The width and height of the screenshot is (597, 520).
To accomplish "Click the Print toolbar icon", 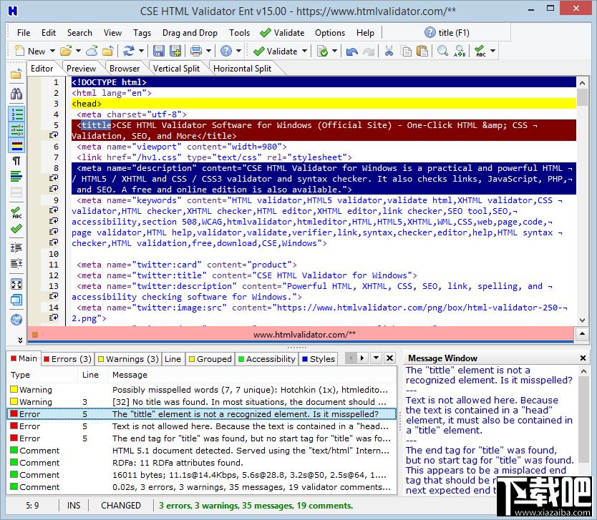I will click(x=196, y=51).
